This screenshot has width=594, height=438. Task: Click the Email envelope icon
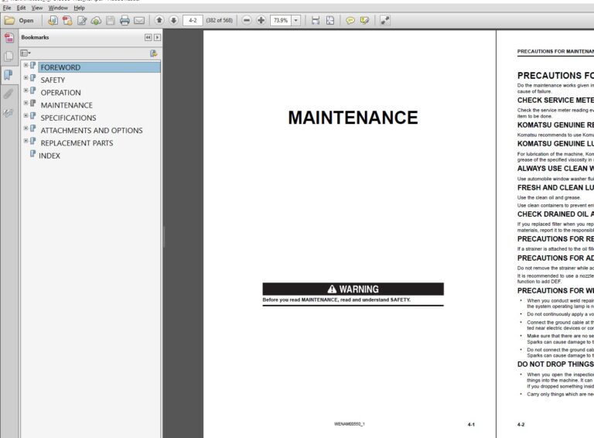(139, 20)
